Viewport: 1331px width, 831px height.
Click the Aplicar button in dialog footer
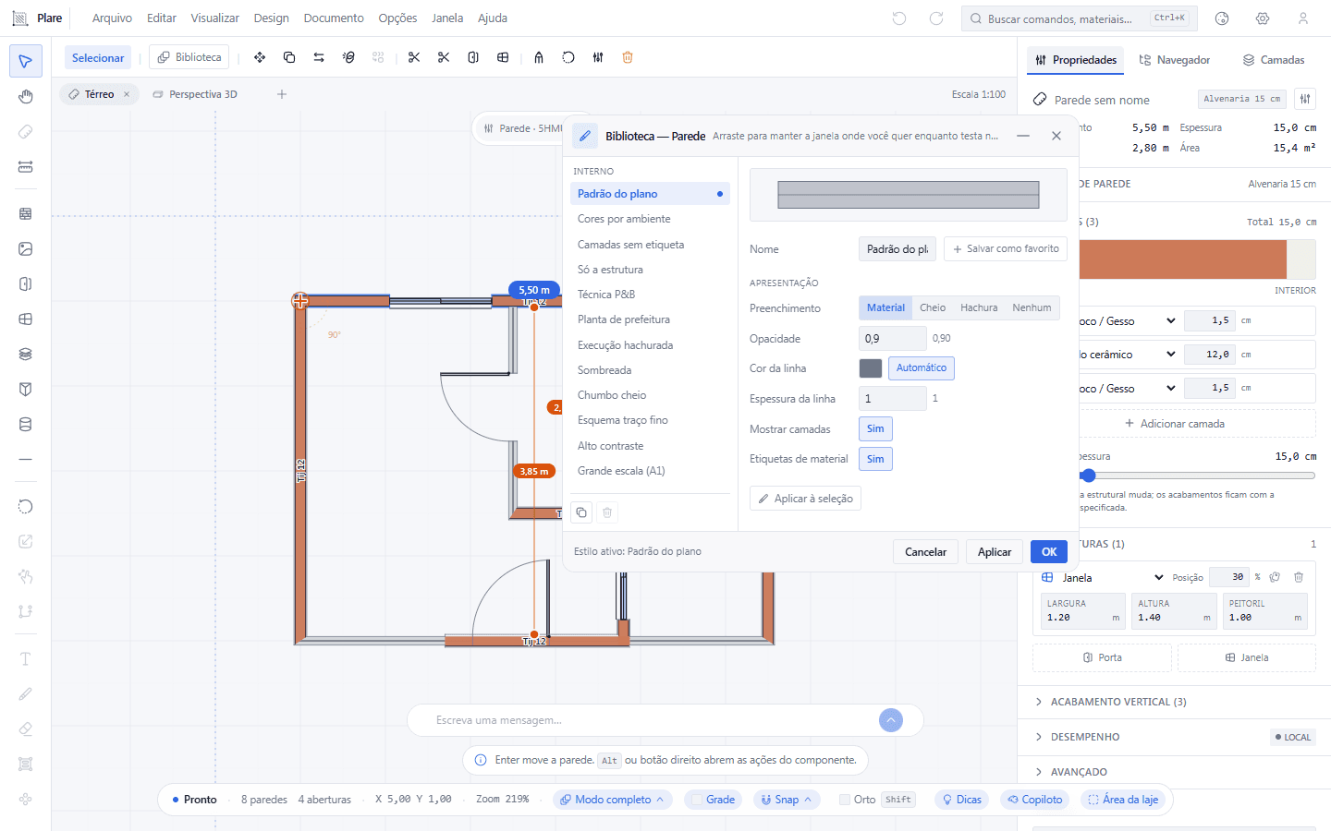click(x=995, y=552)
